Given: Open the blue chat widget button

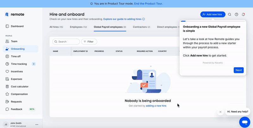Looking at the screenshot, I should click(x=244, y=122).
